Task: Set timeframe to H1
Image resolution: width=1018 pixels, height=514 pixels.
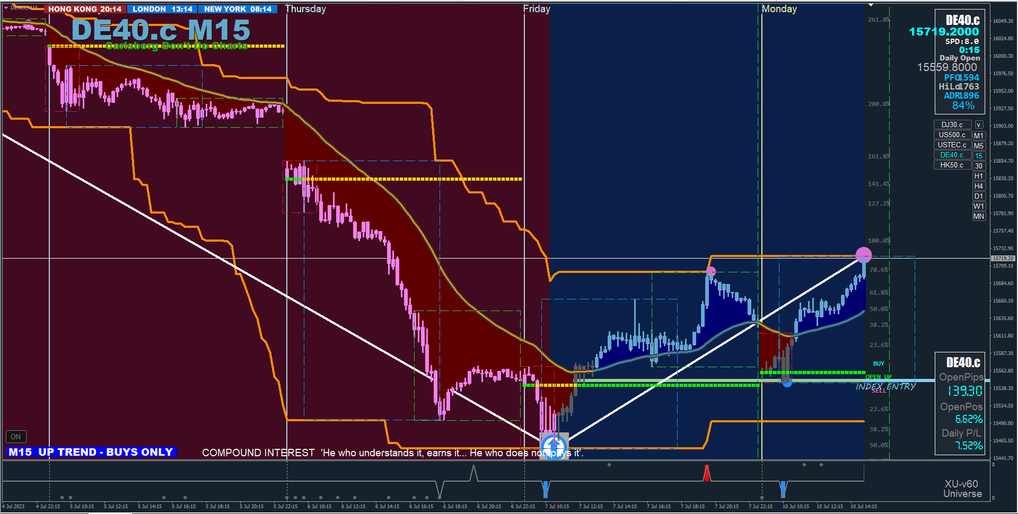Action: click(x=979, y=176)
